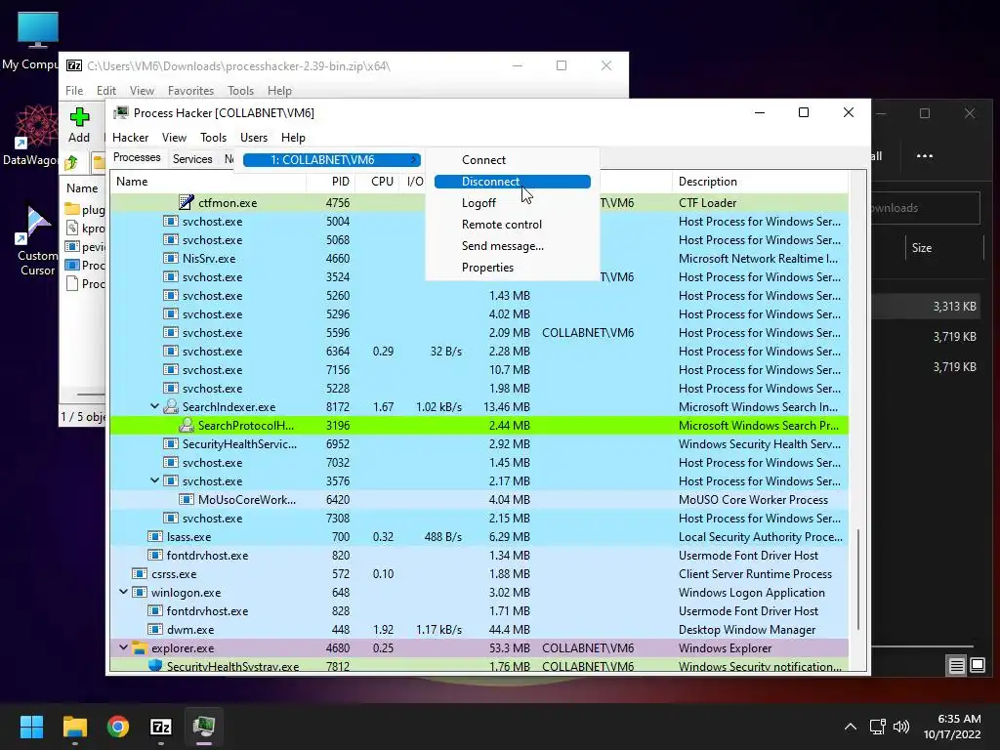Choose Logoff from the user submenu
1000x750 pixels.
pos(512,203)
